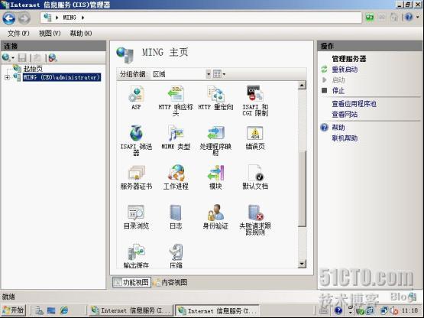Open 错误页 feature
424x318 pixels.
[x=255, y=138]
